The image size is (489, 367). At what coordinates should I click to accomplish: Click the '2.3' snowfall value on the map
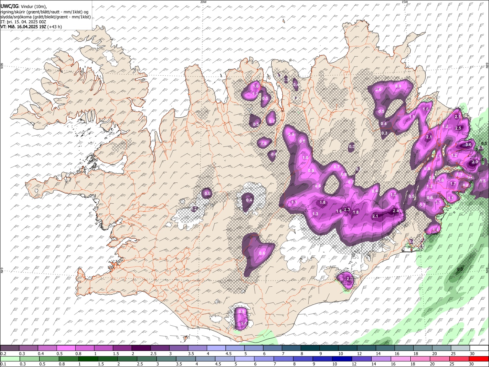(347, 209)
